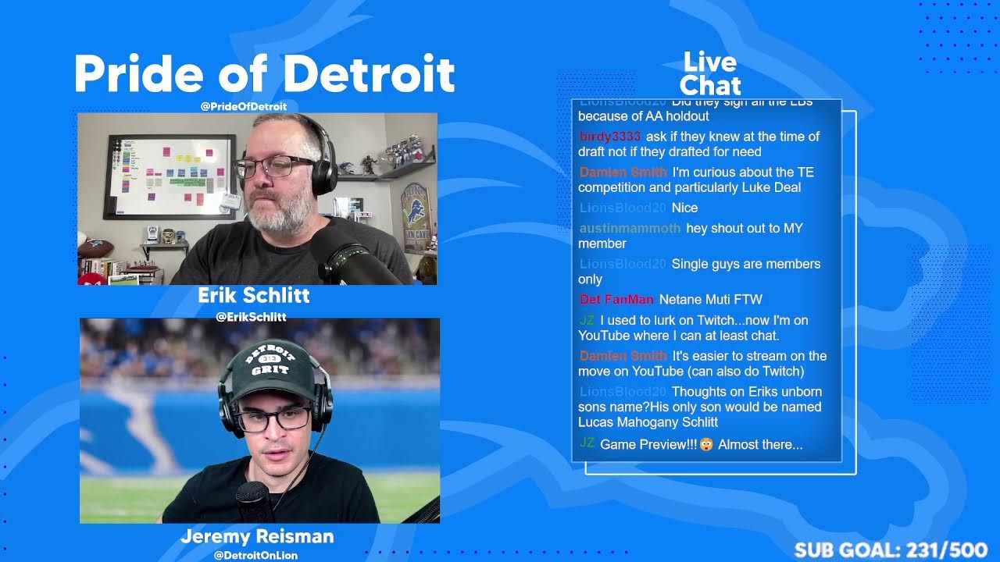Click the @DetroitOnLion handle
Viewport: 1000px width, 562px height.
pos(255,556)
